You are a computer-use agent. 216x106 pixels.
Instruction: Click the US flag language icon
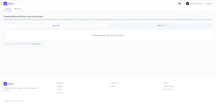(x=180, y=3)
